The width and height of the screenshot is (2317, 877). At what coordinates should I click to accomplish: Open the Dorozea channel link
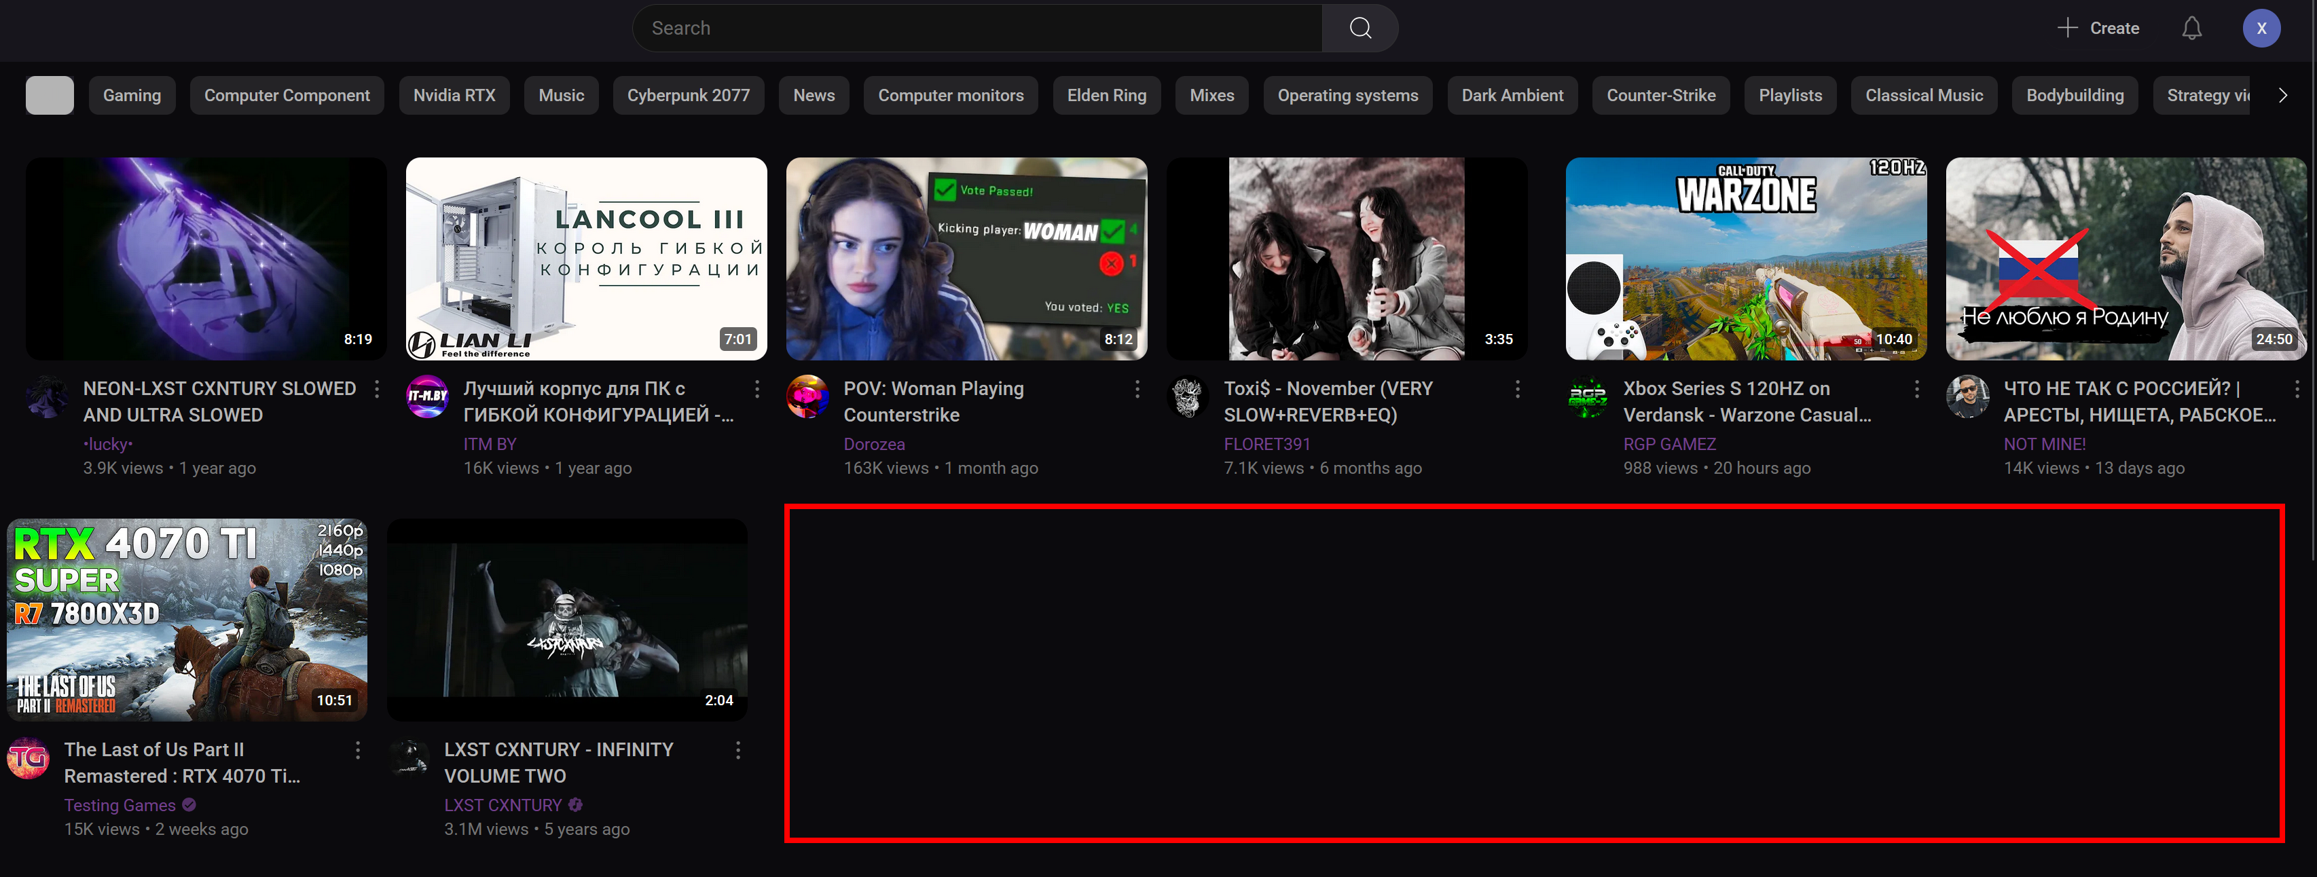[874, 443]
